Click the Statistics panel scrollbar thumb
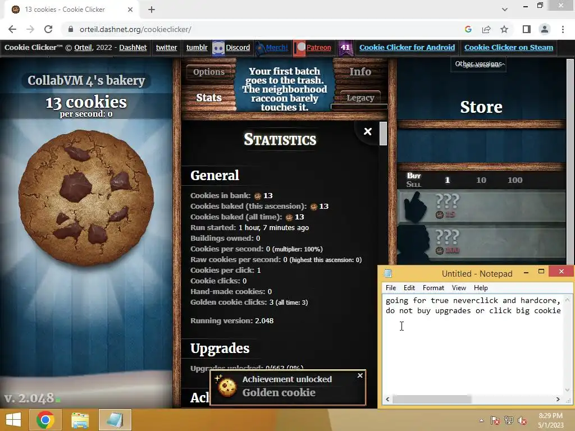The height and width of the screenshot is (431, 575). pos(383,134)
